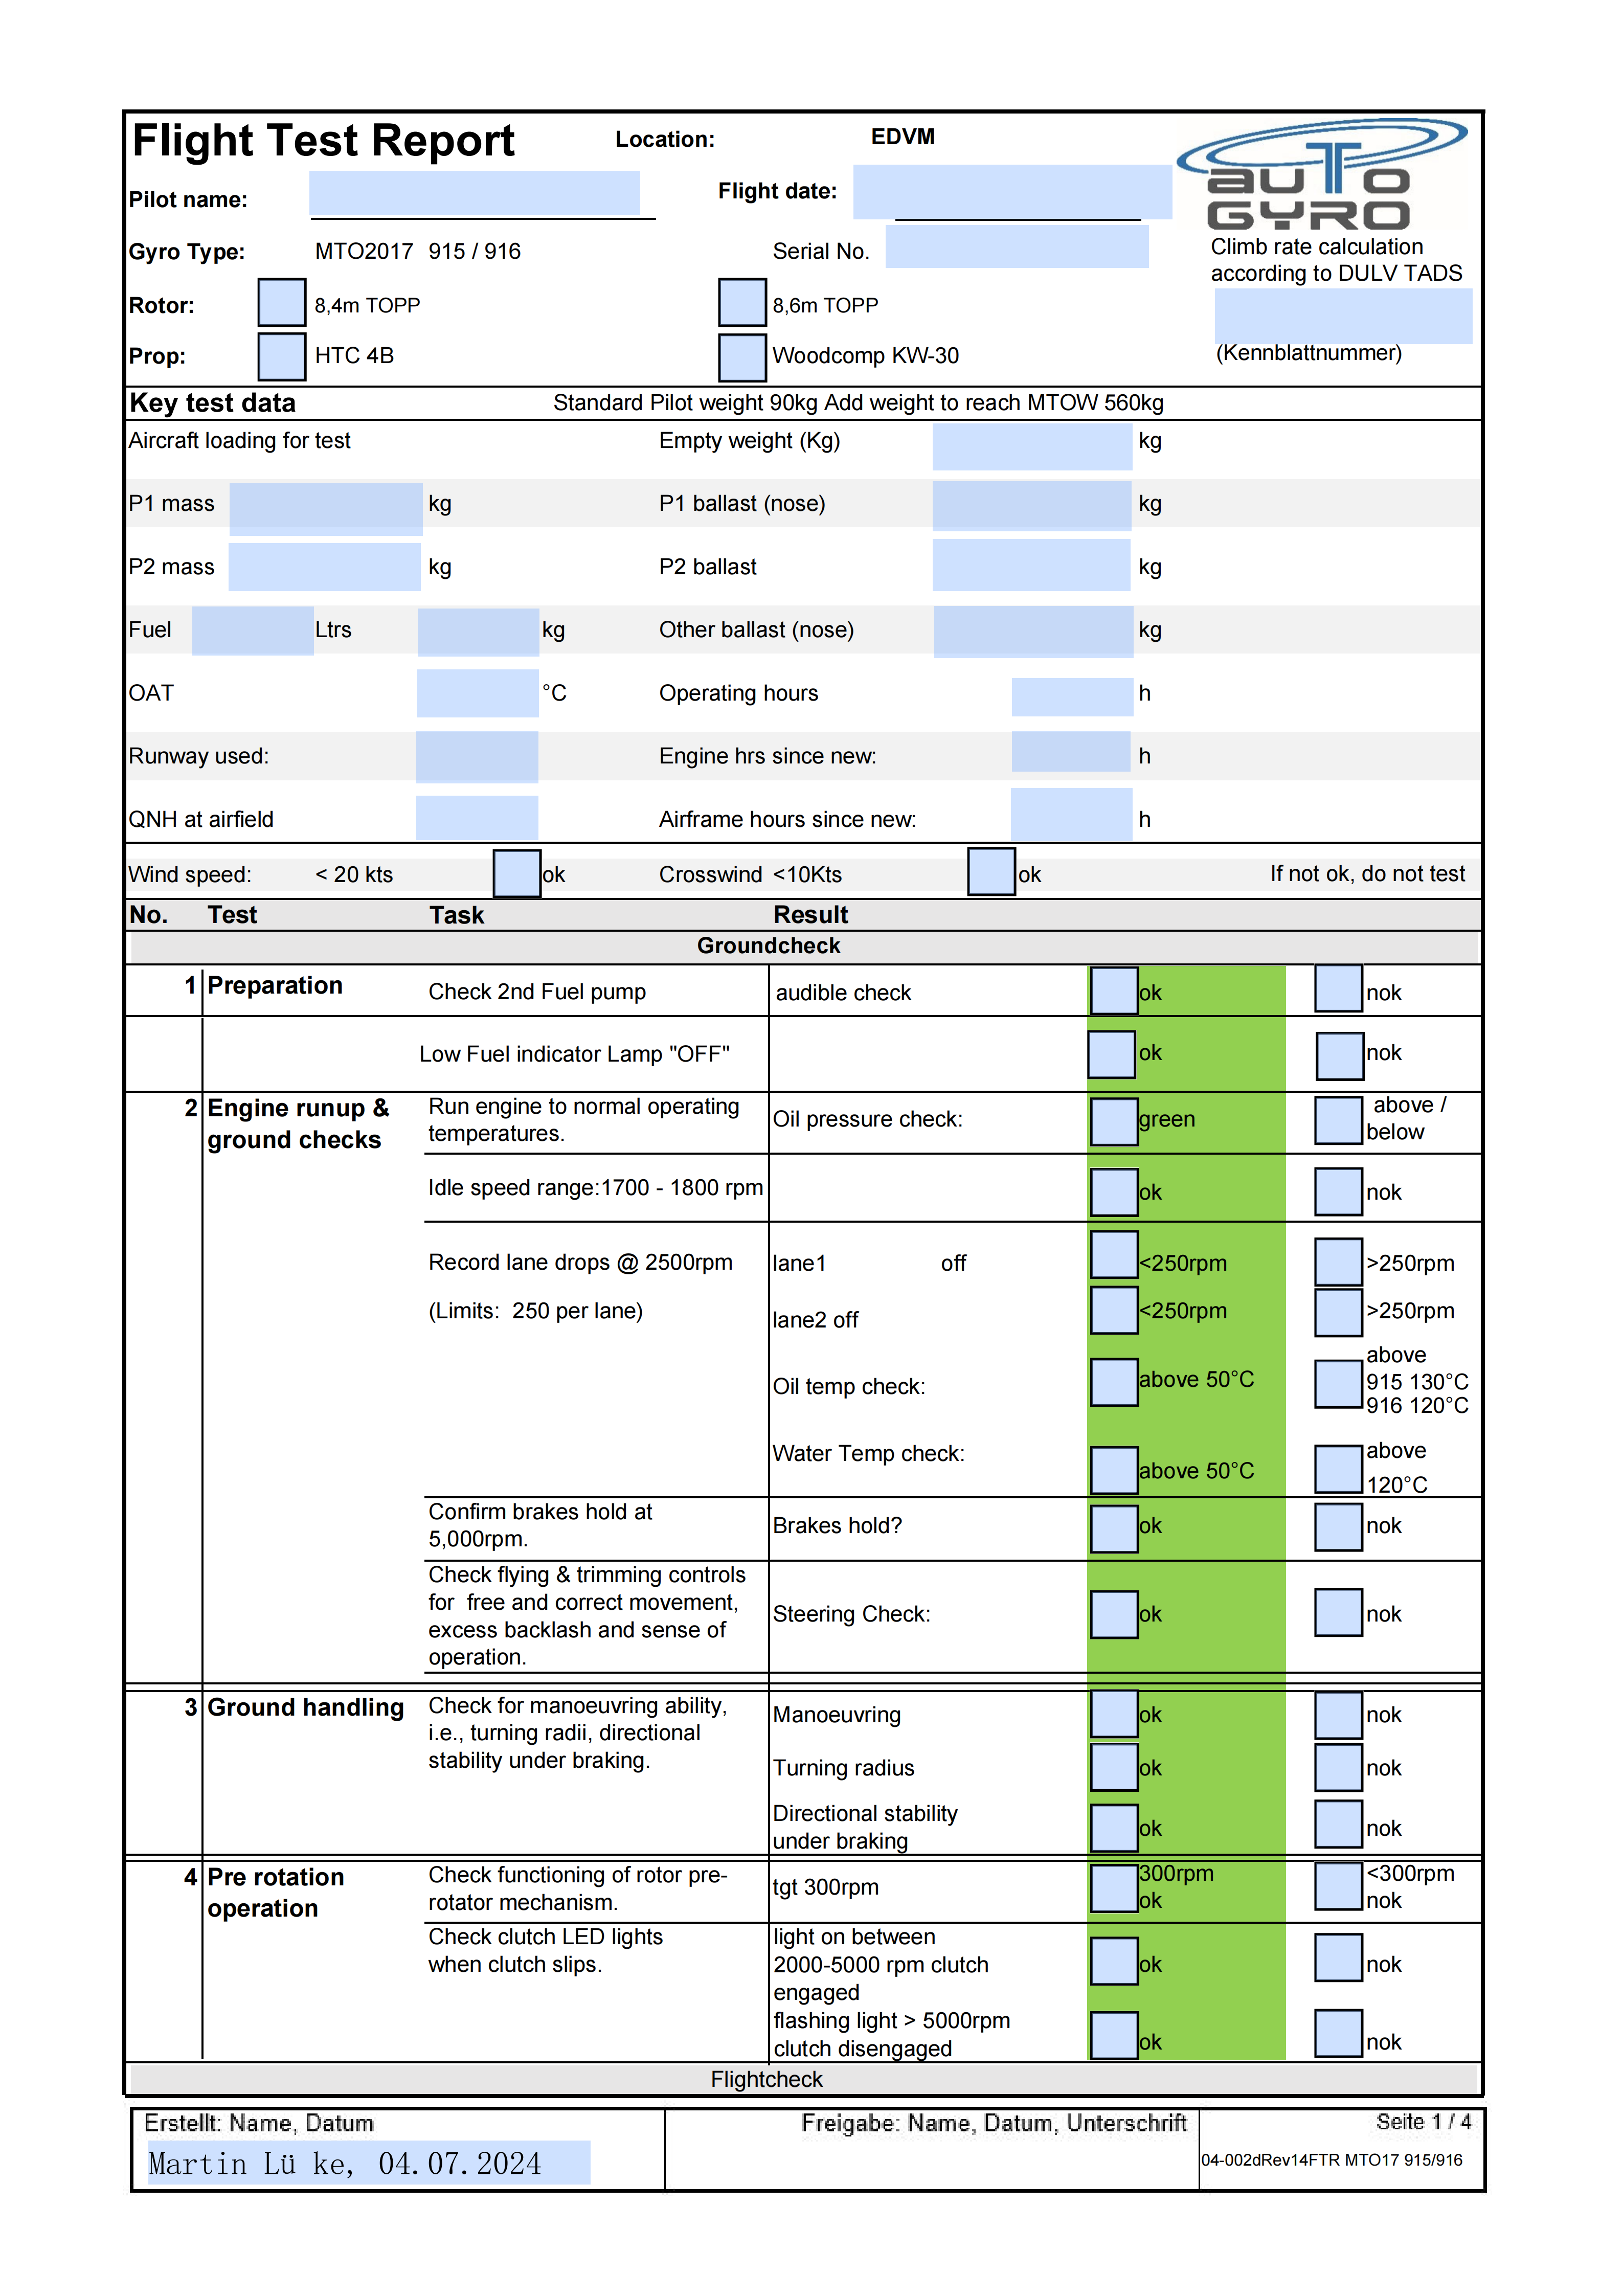Focus the P2 mass field
This screenshot has height=2296, width=1623.
pos(324,567)
